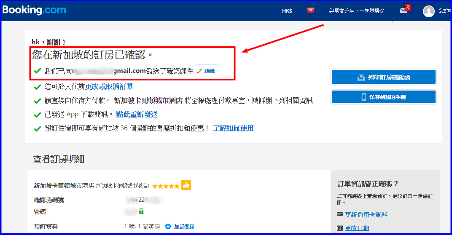The height and width of the screenshot is (235, 452).
Task: Click 編輯 to edit the email address
Action: [207, 71]
